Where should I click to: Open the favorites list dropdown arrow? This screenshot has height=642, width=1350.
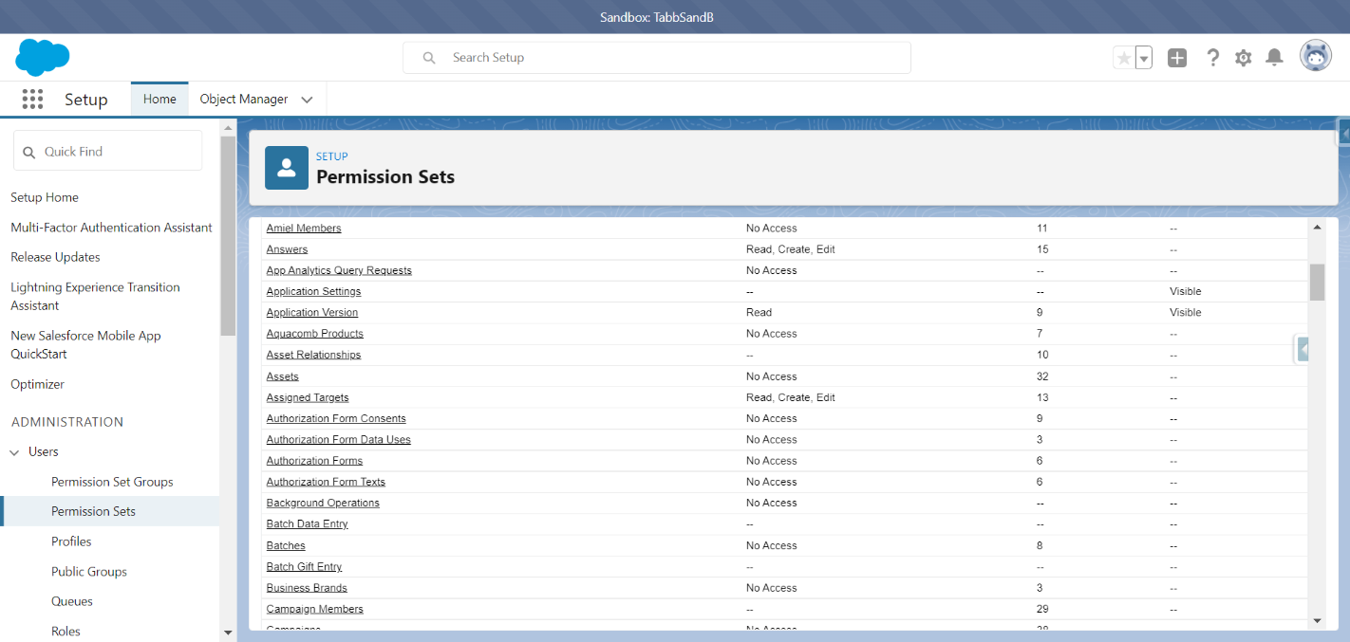click(1144, 58)
